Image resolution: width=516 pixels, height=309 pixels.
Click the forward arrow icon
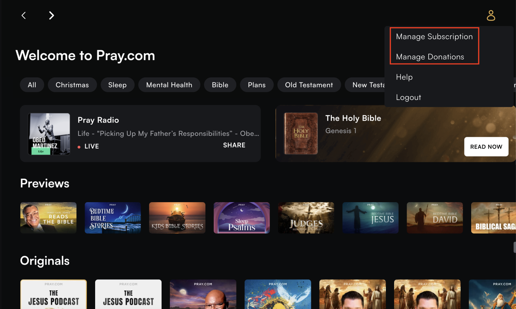51,15
